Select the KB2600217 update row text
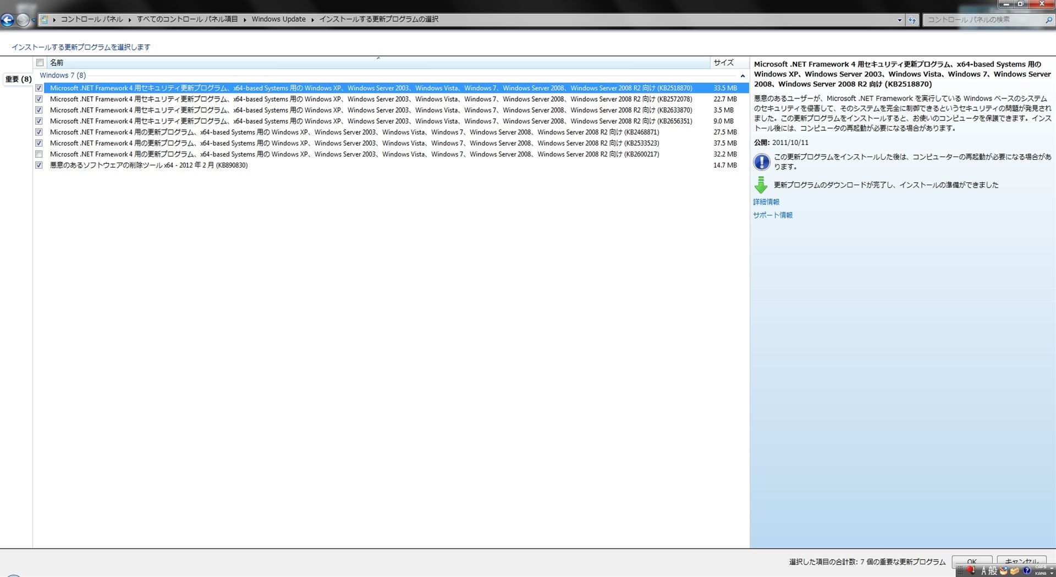Image resolution: width=1056 pixels, height=577 pixels. point(354,154)
